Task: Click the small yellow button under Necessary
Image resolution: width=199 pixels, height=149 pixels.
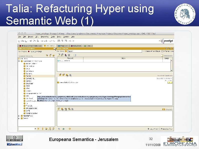Action: pyautogui.click(x=170, y=83)
